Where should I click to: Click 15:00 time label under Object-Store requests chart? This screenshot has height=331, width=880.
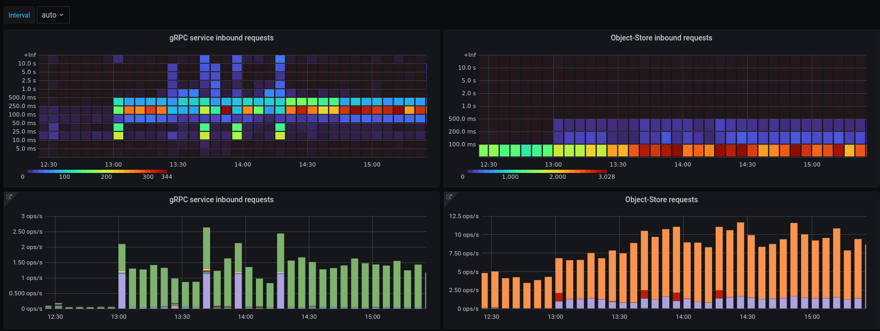point(812,317)
